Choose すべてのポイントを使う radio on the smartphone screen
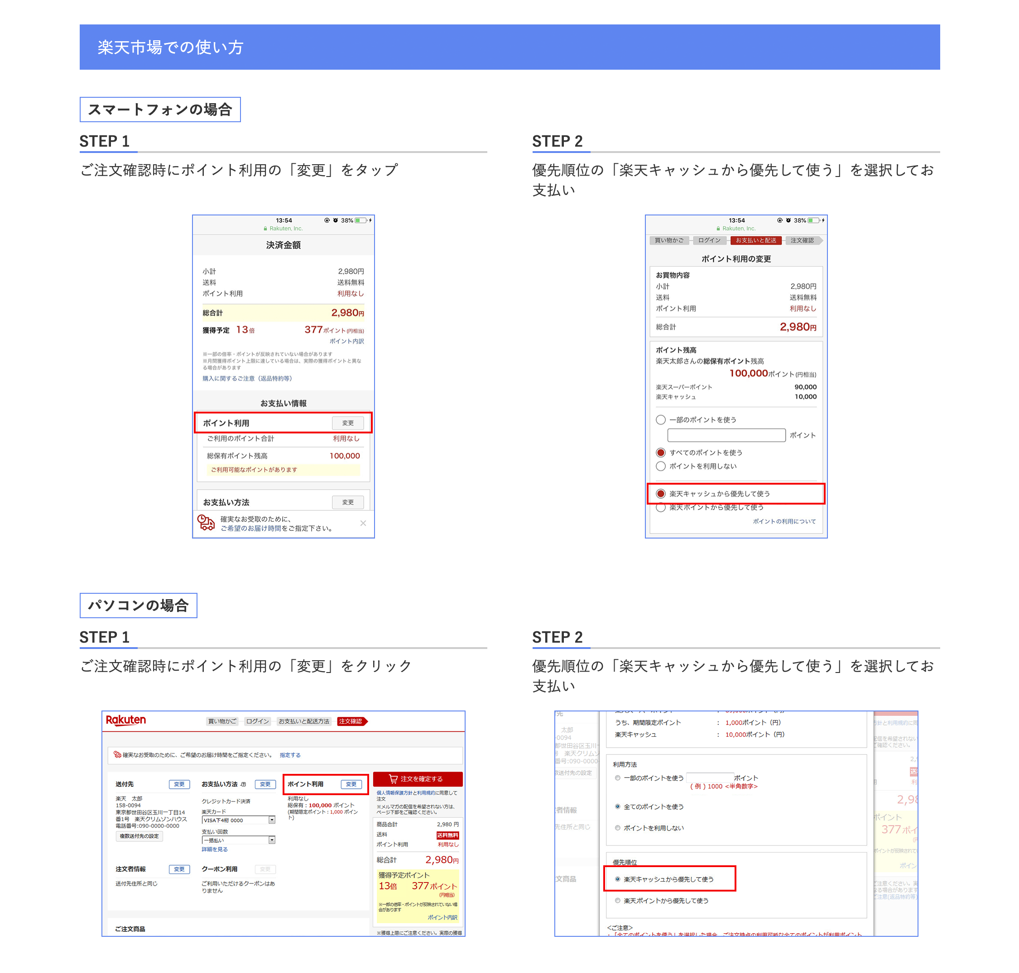Viewport: 1019px width, 973px height. [x=661, y=453]
